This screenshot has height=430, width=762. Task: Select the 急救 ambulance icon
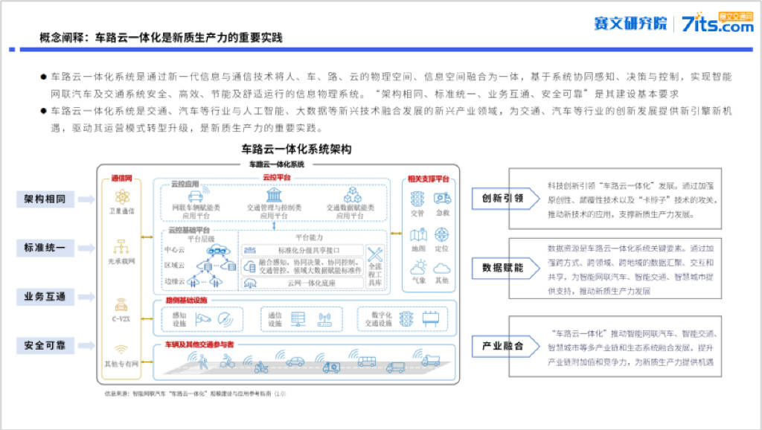(x=442, y=198)
